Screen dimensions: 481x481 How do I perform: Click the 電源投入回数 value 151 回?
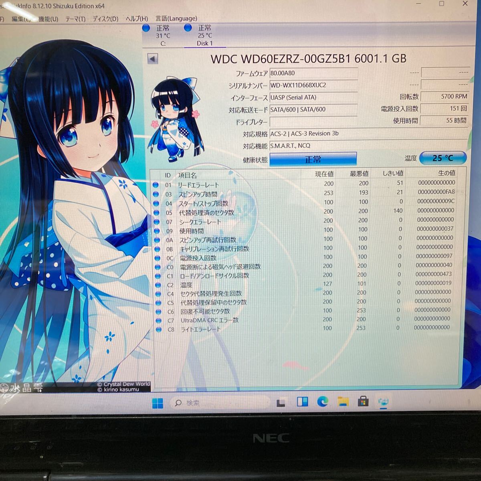(x=445, y=109)
